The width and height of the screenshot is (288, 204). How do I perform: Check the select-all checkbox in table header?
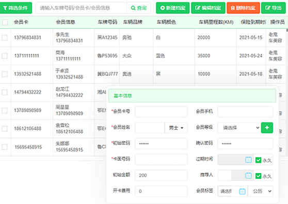[5, 22]
